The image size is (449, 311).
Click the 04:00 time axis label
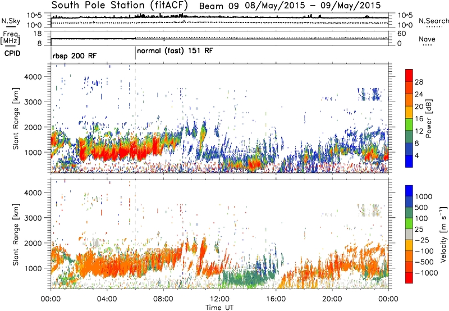pyautogui.click(x=107, y=299)
